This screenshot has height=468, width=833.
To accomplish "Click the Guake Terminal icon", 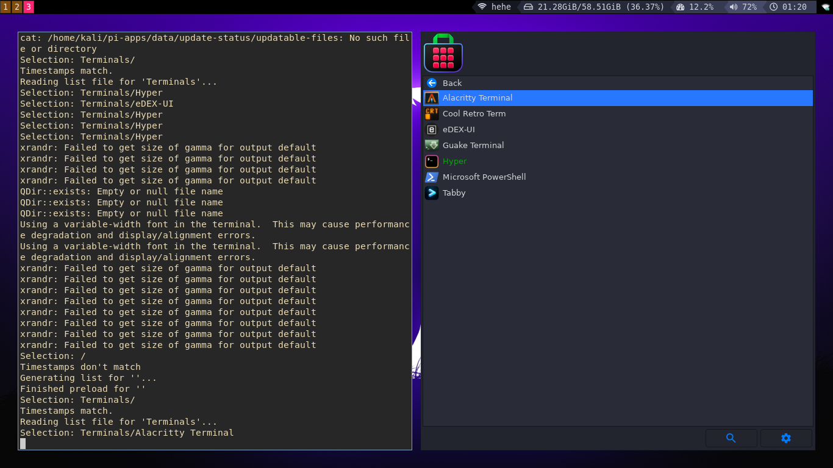I will click(x=432, y=145).
